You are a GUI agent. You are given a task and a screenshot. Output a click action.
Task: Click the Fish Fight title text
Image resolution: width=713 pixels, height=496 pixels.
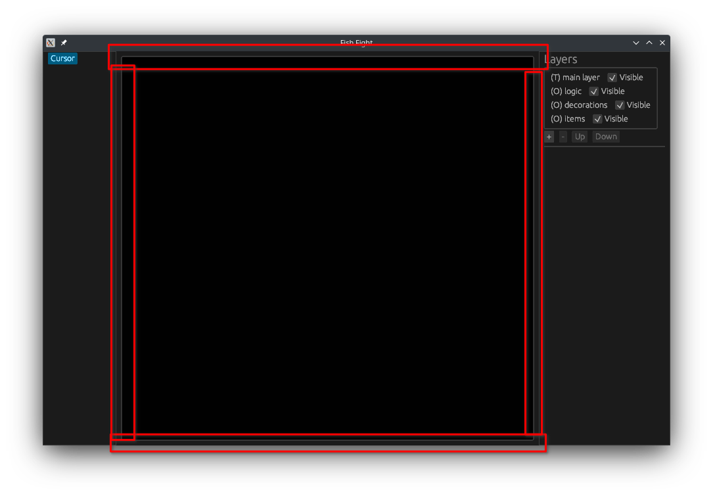[x=356, y=42]
